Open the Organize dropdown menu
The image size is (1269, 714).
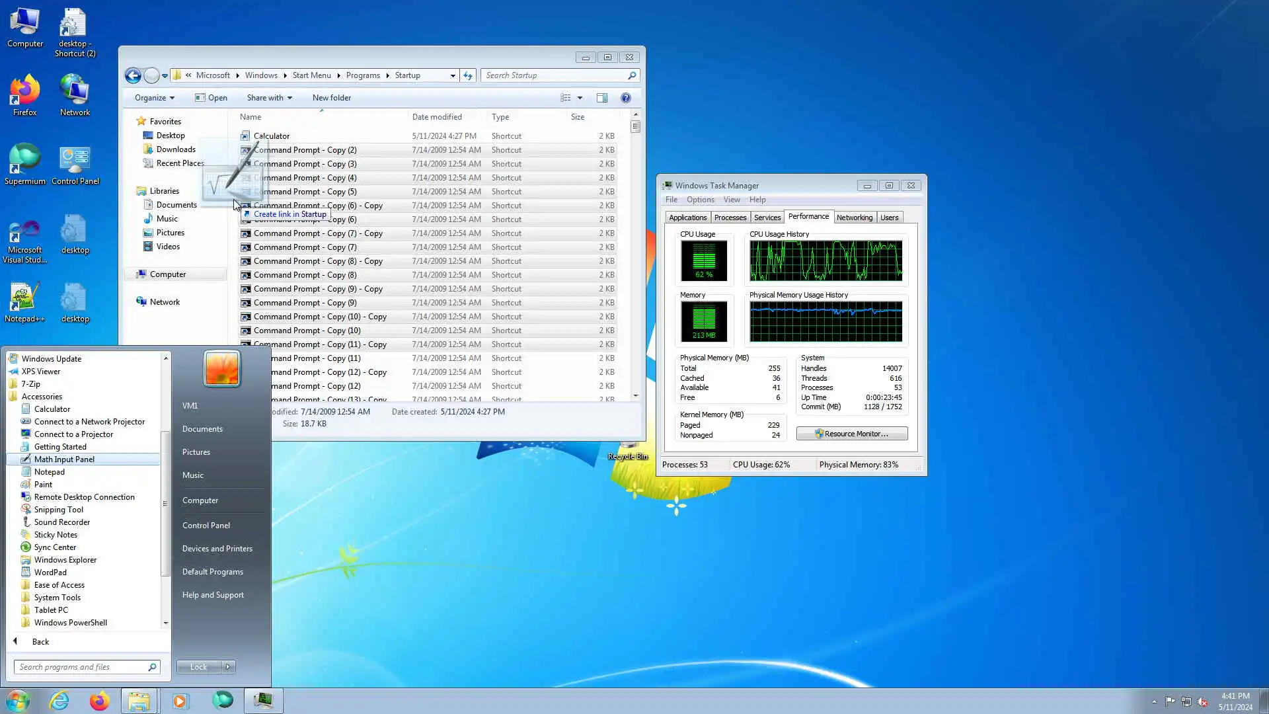coord(154,98)
